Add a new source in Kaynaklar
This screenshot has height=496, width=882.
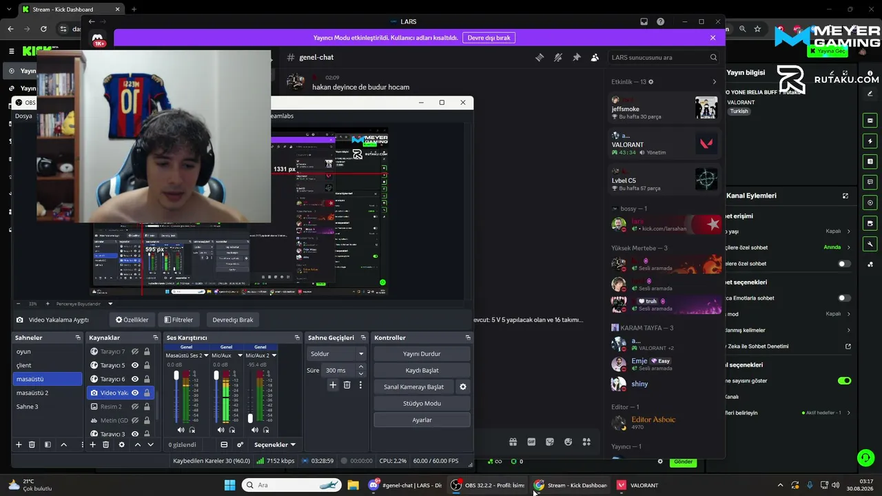[92, 444]
